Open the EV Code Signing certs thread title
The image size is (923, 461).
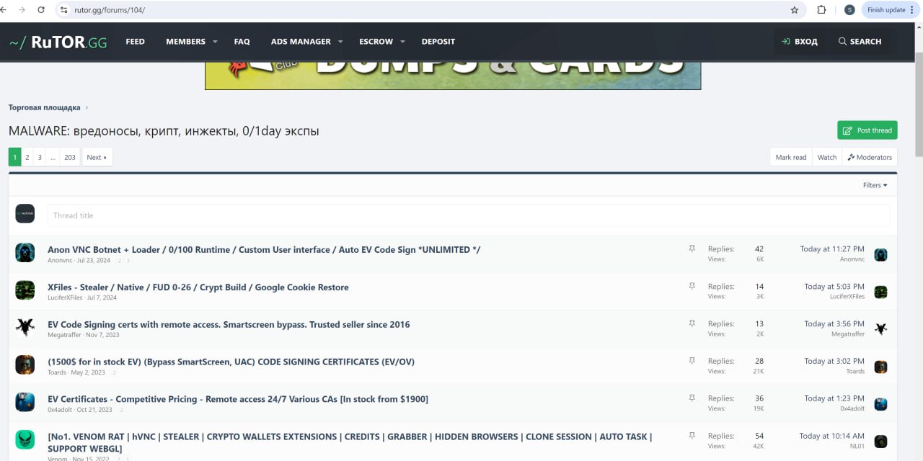[229, 324]
